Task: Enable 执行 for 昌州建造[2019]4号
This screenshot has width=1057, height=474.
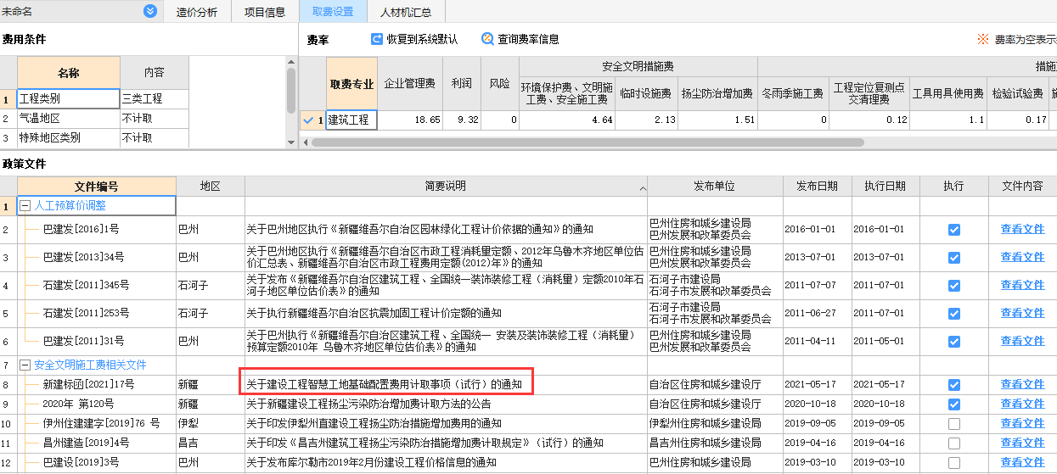Action: (x=954, y=443)
